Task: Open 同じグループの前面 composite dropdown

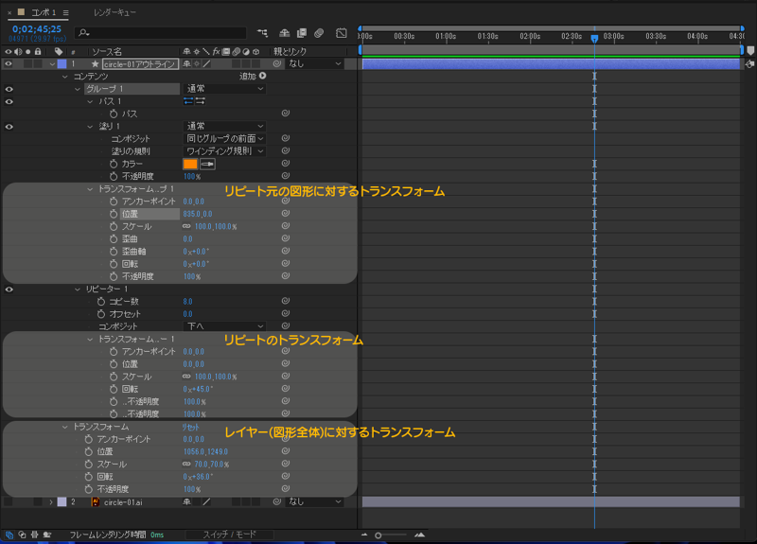Action: 225,138
